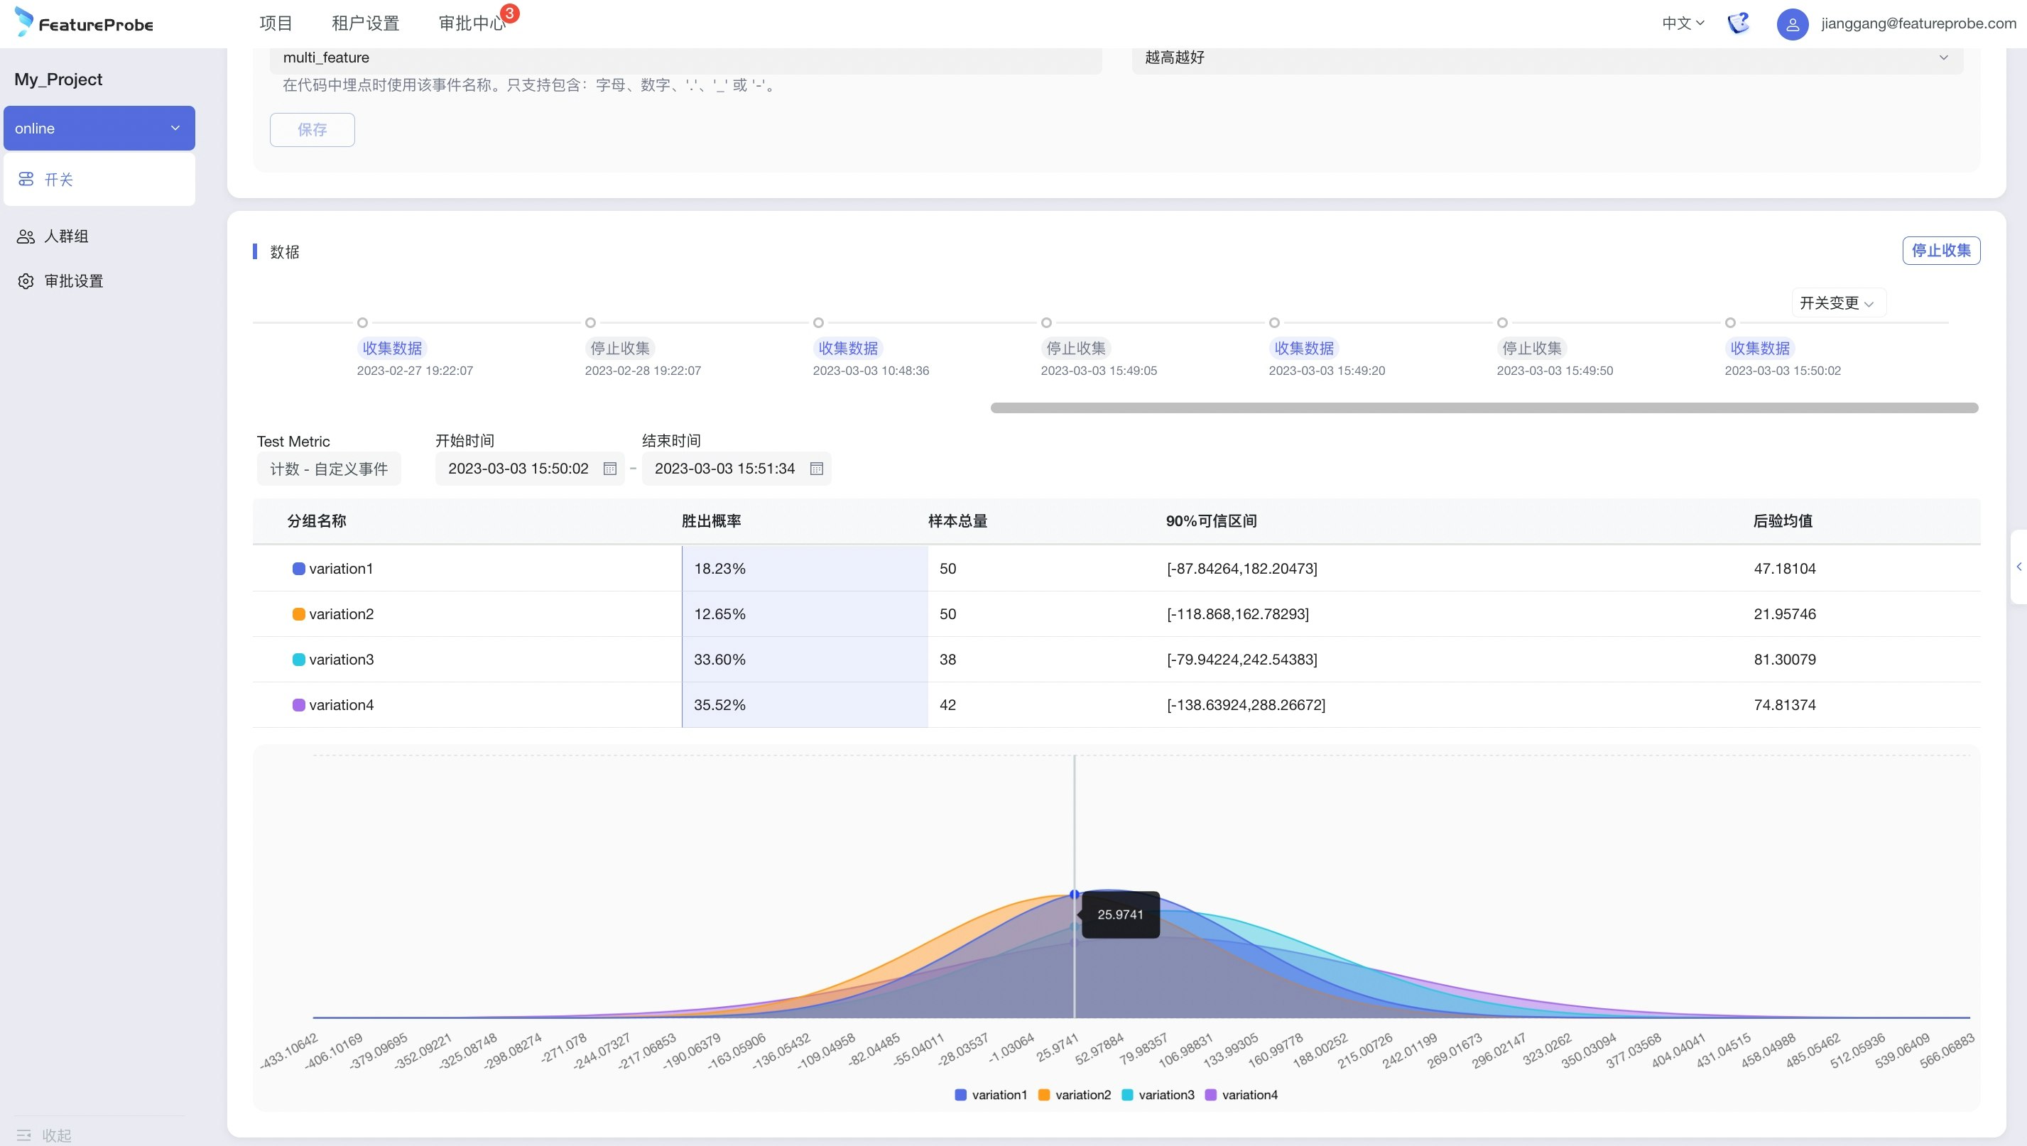Toggle variation2 in chart legend
This screenshot has height=1146, width=2027.
[1074, 1095]
